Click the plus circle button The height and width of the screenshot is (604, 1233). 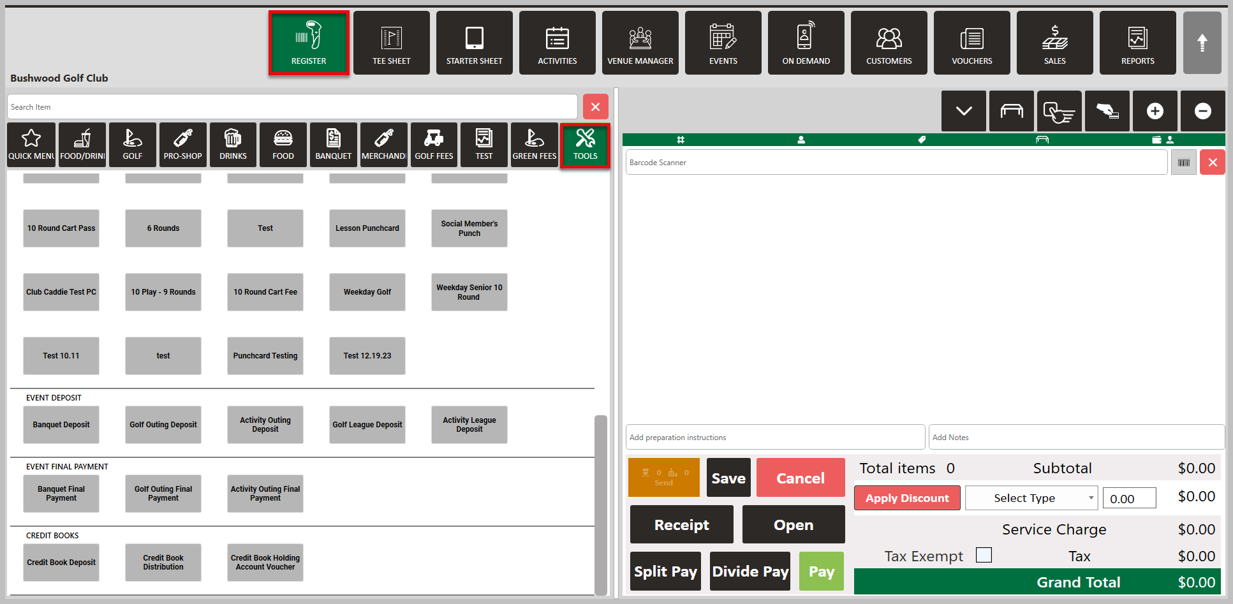tap(1155, 111)
